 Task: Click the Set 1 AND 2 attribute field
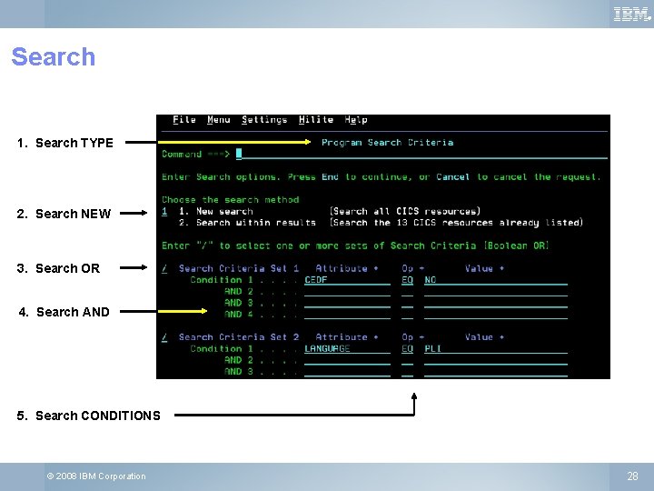[x=347, y=292]
